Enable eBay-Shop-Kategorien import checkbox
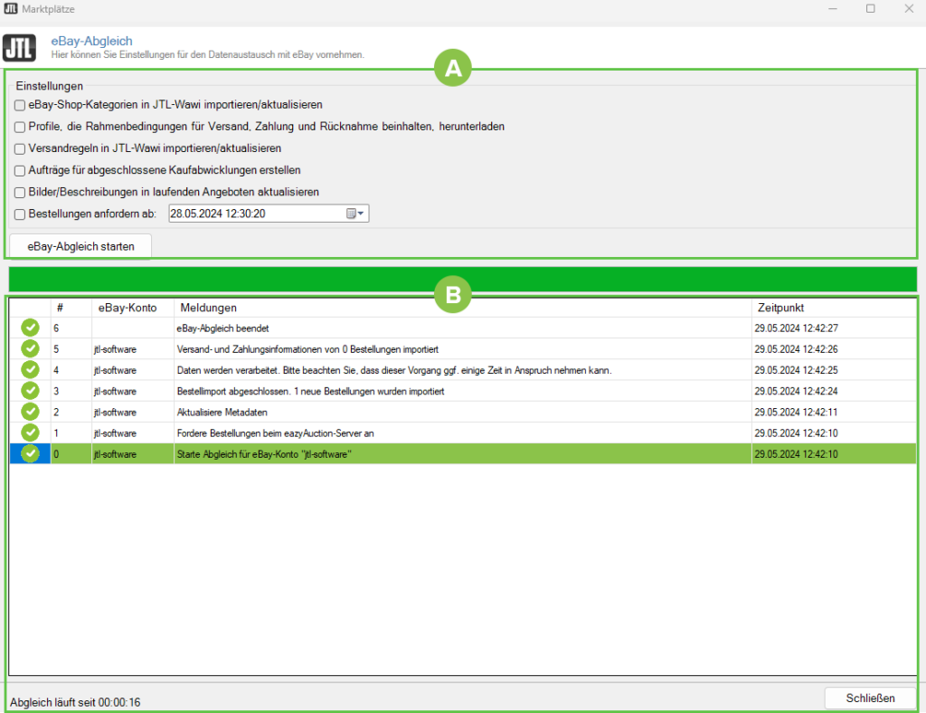926x713 pixels. (x=20, y=106)
